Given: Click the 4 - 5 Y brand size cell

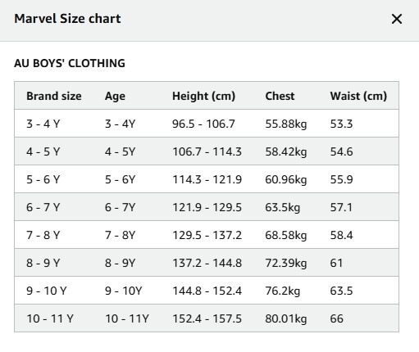Looking at the screenshot, I should [43, 151].
